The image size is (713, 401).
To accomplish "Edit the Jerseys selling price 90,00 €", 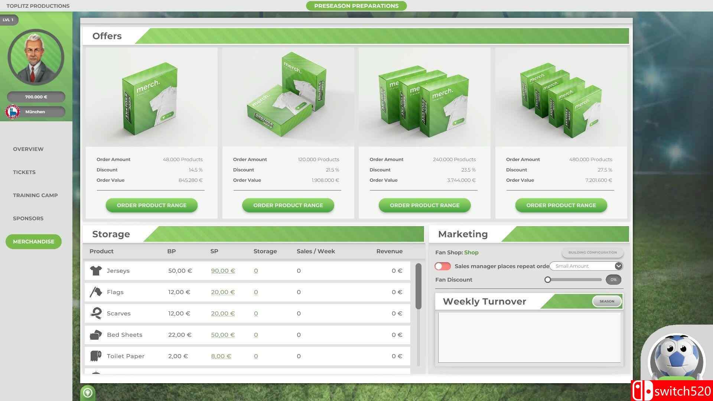I will tap(223, 271).
